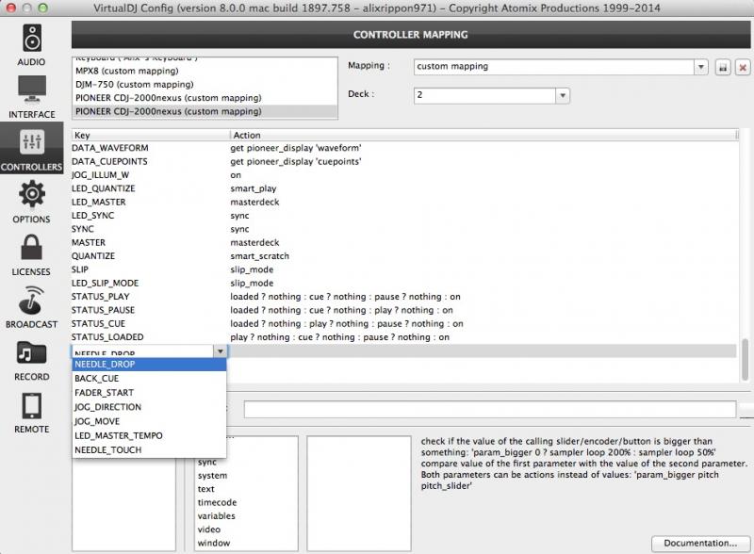Choose LED_MASTER_TEMPO from the key list

pos(149,435)
